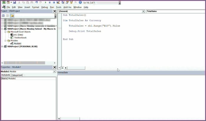Click the Break pause icon
This screenshot has width=206, height=121.
pyautogui.click(x=50, y=2)
